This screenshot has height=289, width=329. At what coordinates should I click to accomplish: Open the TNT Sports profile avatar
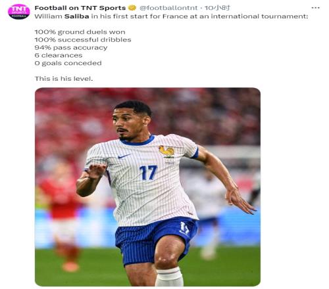(x=18, y=12)
